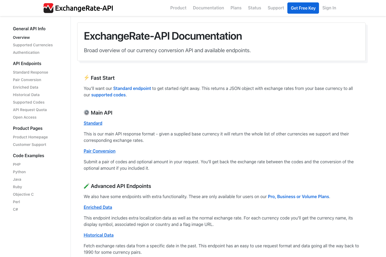This screenshot has height=257, width=386.
Task: Open Authentication under General API Info
Action: point(26,52)
